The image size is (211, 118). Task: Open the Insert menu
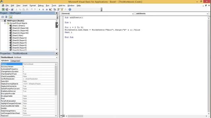click(x=25, y=6)
